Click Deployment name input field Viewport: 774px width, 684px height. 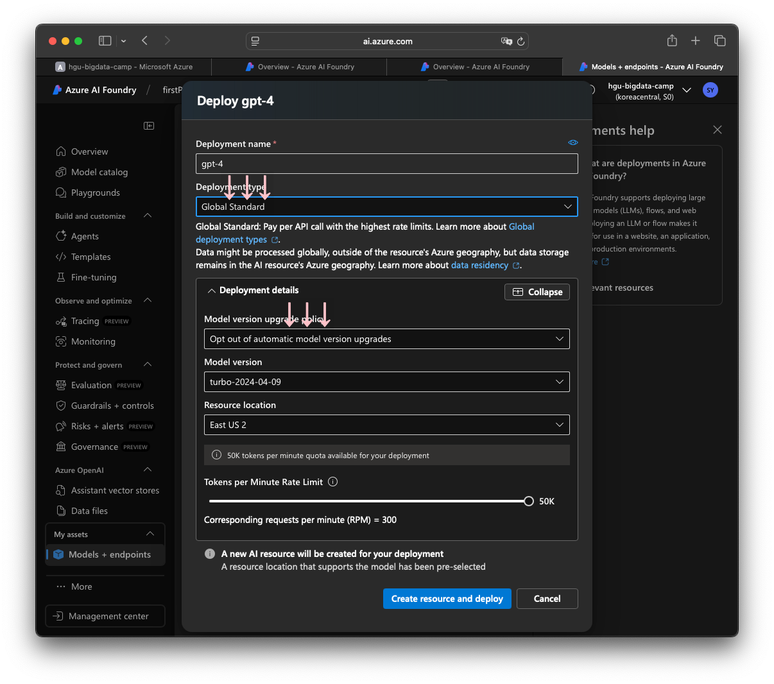click(x=386, y=164)
